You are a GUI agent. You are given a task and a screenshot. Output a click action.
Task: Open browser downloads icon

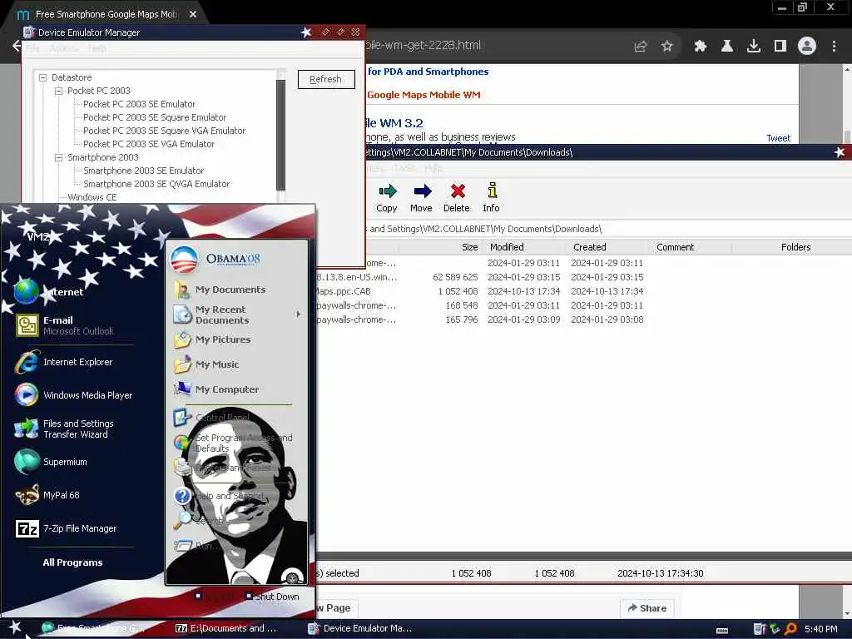point(754,47)
